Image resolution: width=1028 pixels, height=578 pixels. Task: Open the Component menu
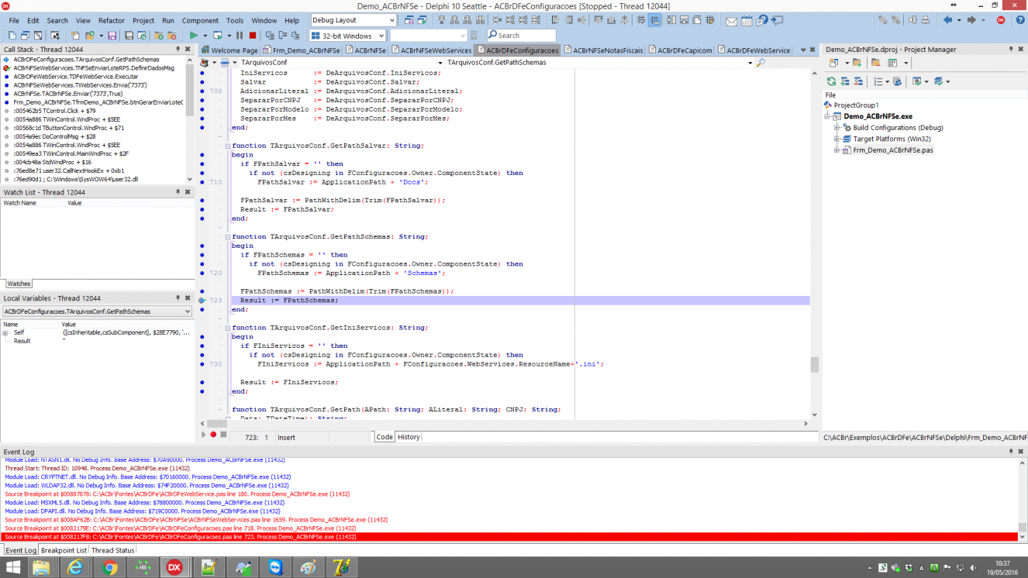(x=200, y=20)
